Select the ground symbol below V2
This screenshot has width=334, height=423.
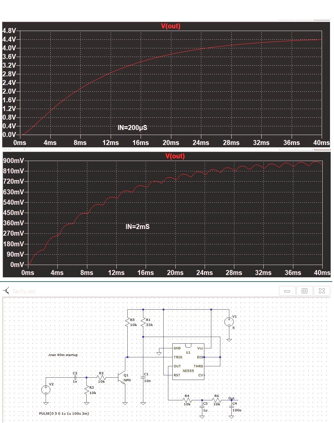[x=46, y=403]
